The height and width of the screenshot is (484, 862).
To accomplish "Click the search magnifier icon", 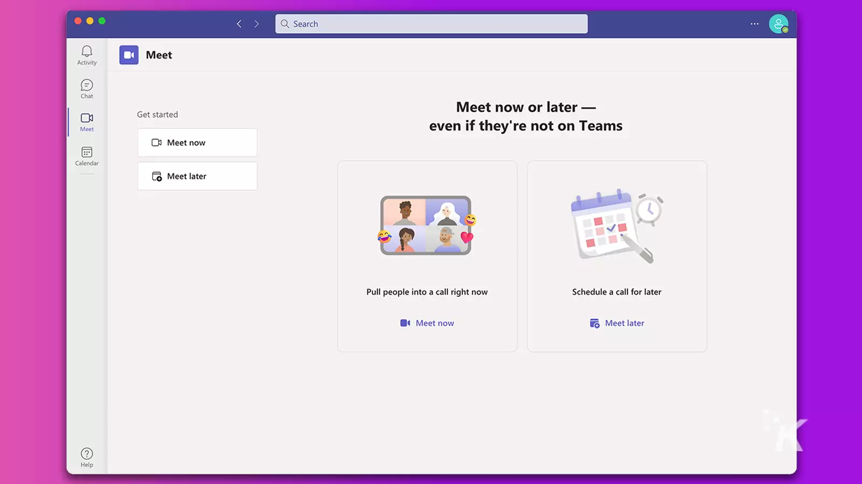I will (x=285, y=24).
